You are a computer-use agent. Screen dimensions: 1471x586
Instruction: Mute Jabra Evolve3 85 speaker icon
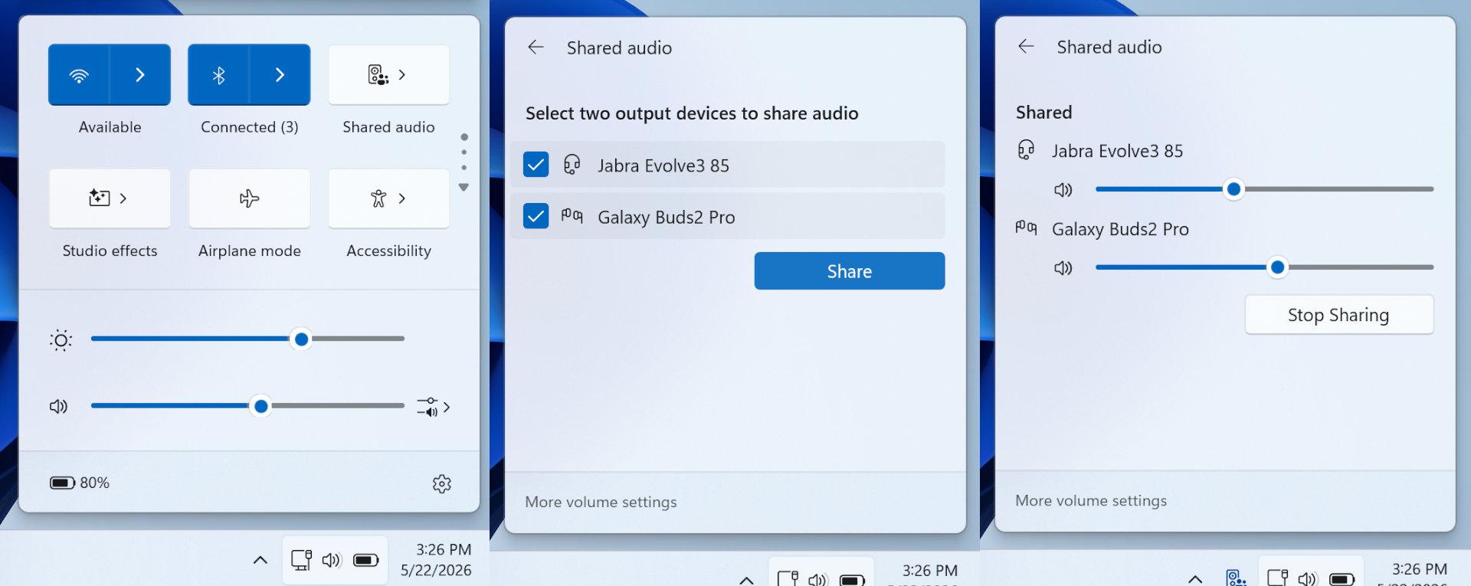(1063, 189)
